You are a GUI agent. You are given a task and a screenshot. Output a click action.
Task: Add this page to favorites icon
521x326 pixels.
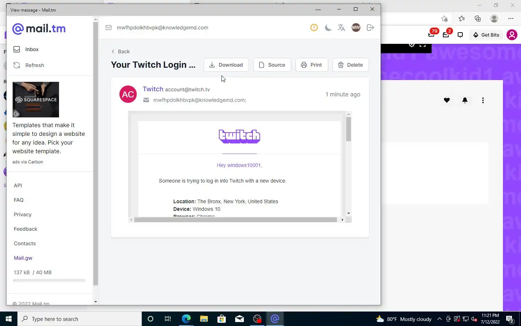click(445, 18)
